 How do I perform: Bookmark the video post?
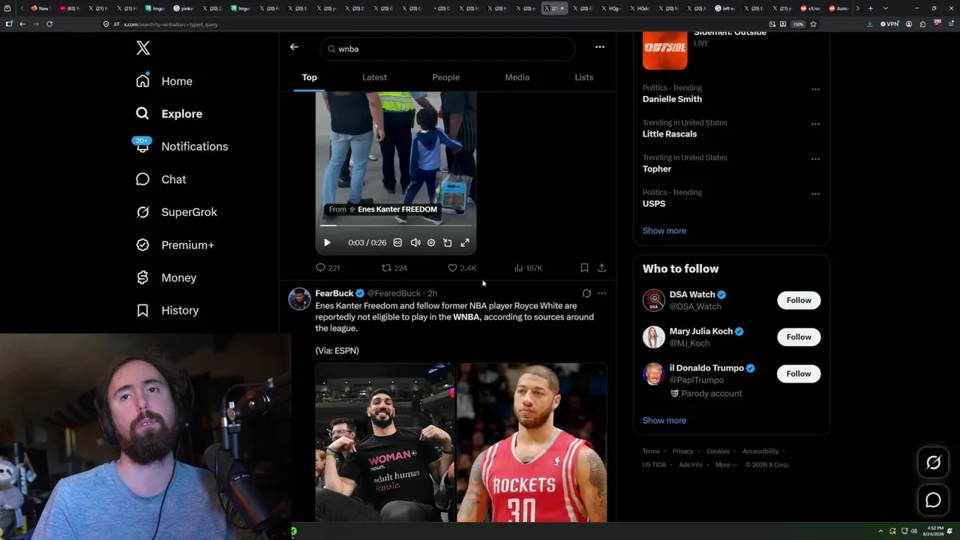[584, 268]
